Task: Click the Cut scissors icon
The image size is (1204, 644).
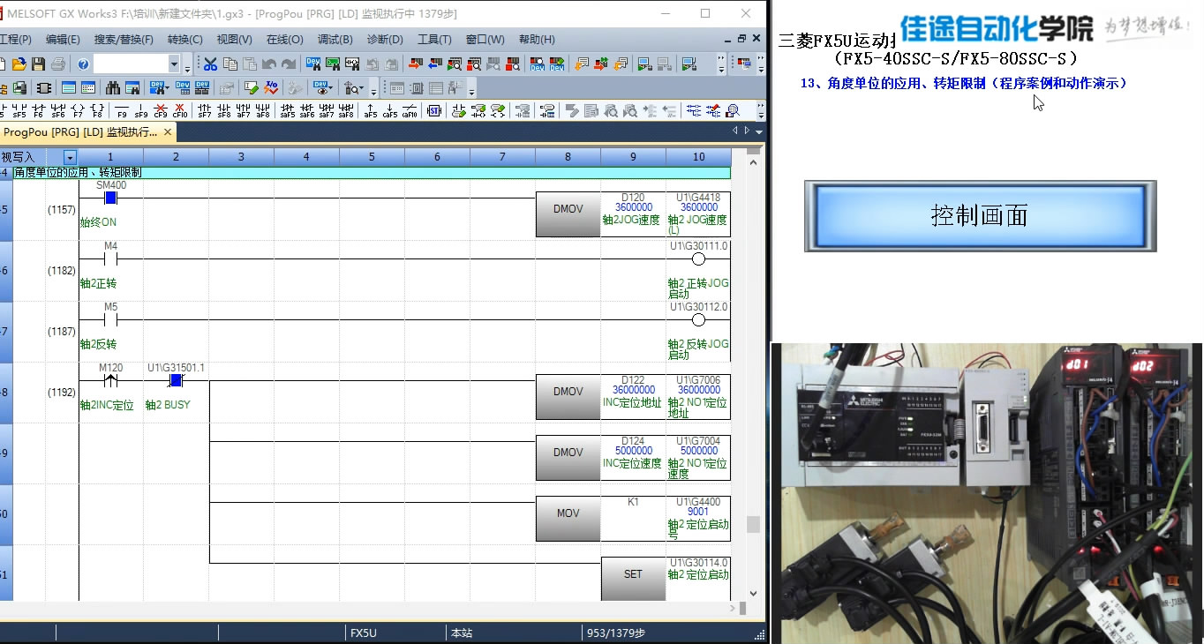Action: (210, 64)
